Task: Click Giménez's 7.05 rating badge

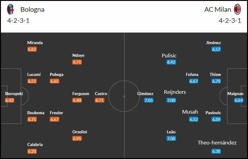Action: point(149,100)
